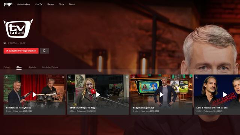The image size is (240, 135).
Task: Click the TV total show logo
Action: pyautogui.click(x=18, y=28)
